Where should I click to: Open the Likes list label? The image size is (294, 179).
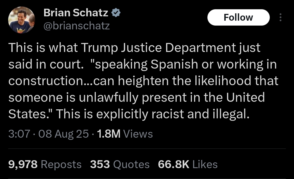(205, 164)
